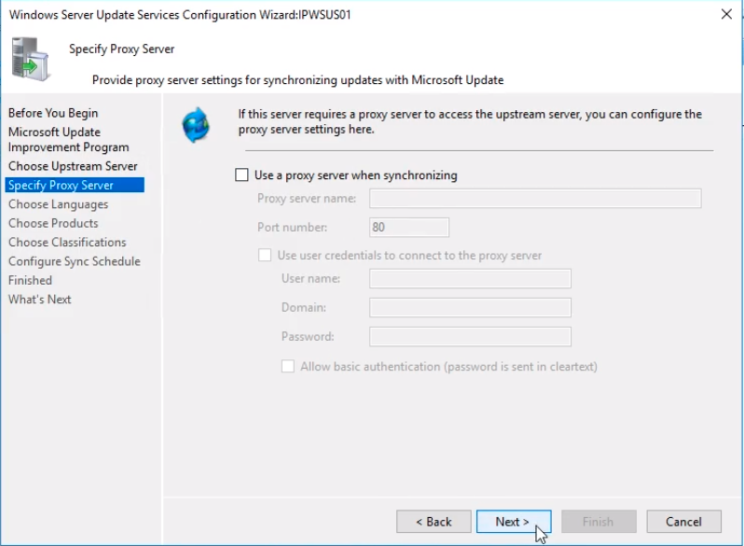Viewport: 744px width, 546px height.
Task: Jump to 'Choose Languages' step
Action: coord(58,204)
